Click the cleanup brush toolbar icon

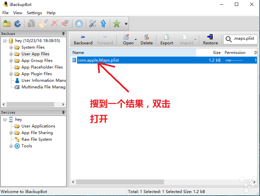43,24
